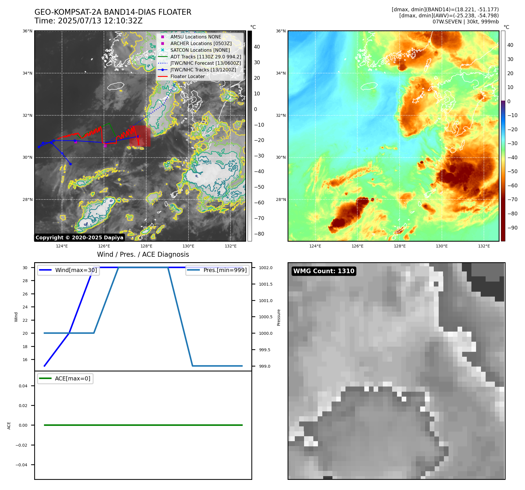Click the Copyright 2020-2025 Dapiya label
This screenshot has width=525, height=490.
click(x=79, y=238)
